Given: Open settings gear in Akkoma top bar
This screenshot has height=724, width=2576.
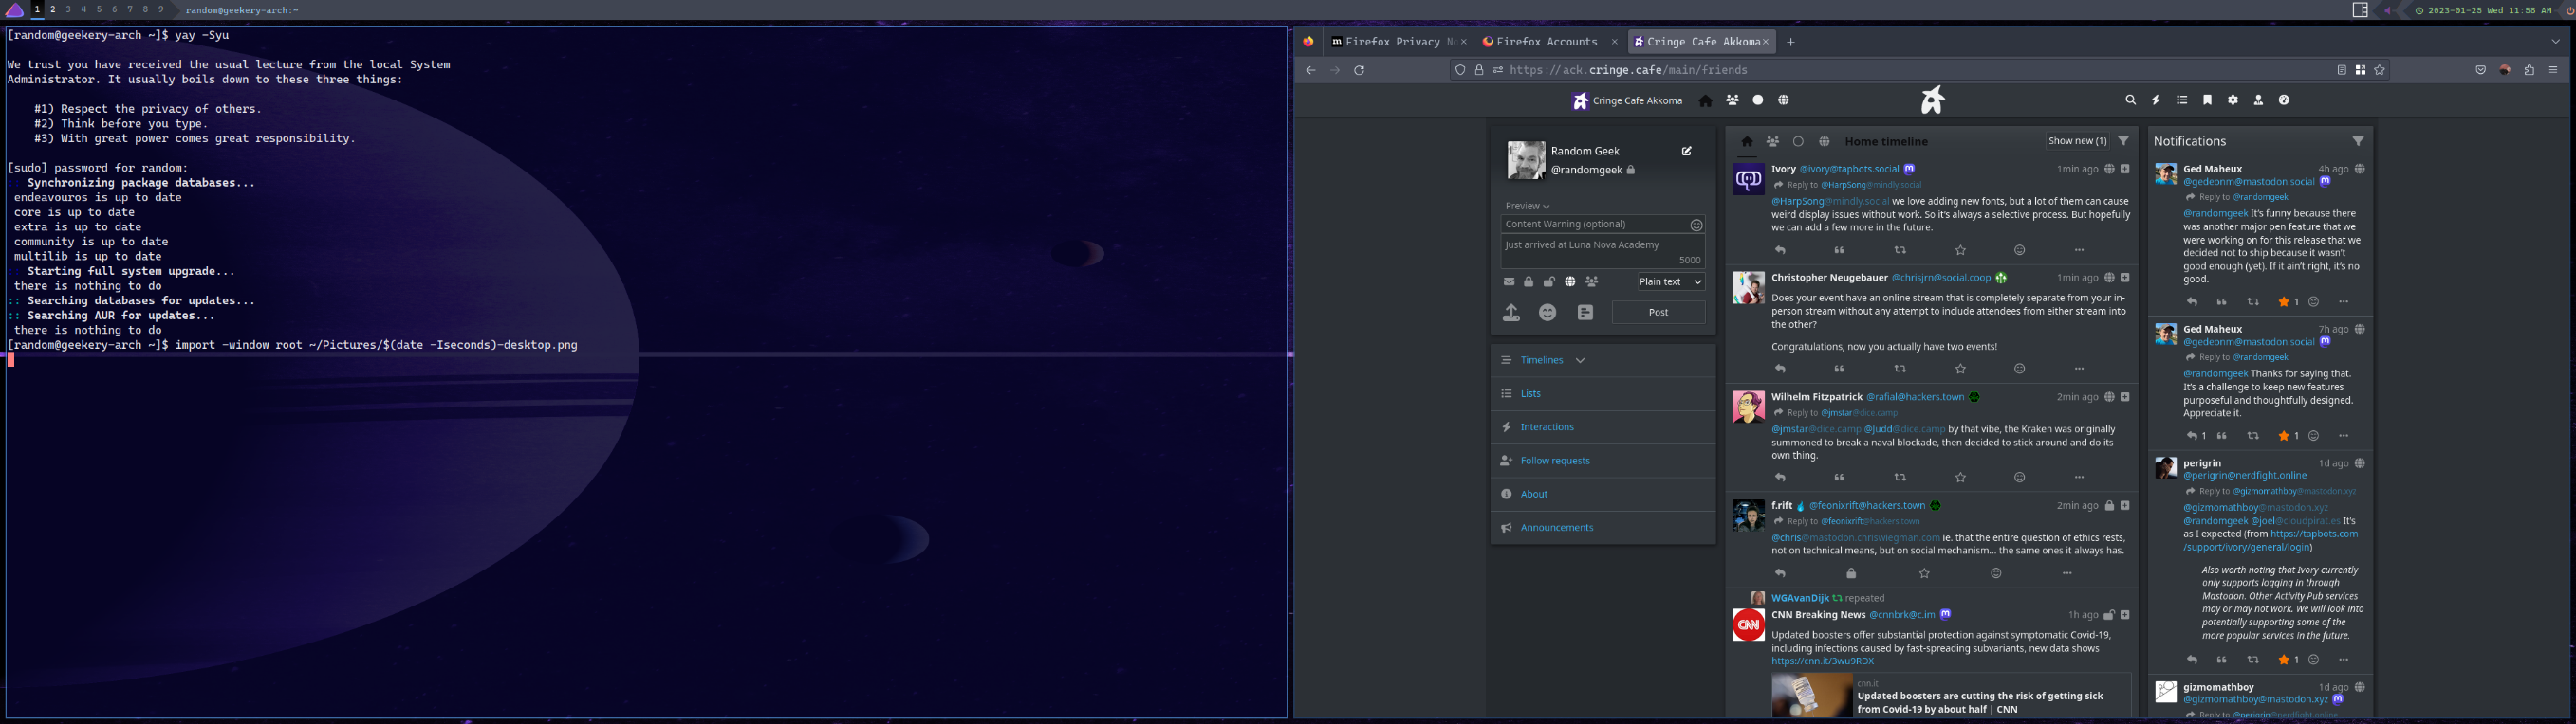Looking at the screenshot, I should (x=2233, y=100).
